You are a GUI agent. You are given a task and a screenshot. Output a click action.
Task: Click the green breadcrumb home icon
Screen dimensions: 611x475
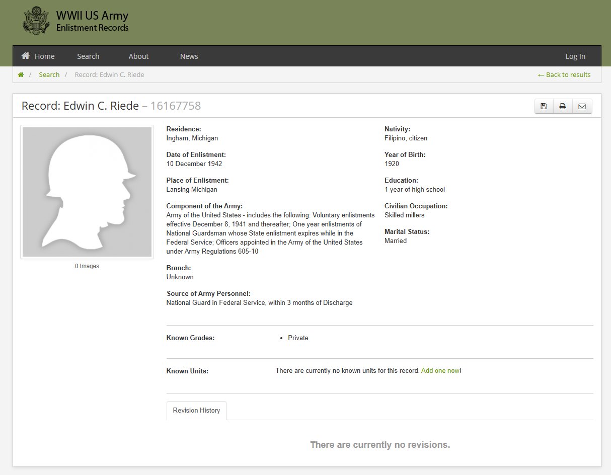pyautogui.click(x=21, y=75)
